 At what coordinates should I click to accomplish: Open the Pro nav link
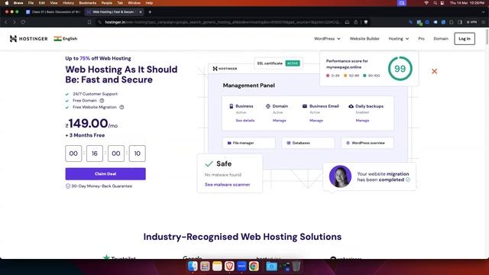click(x=421, y=39)
